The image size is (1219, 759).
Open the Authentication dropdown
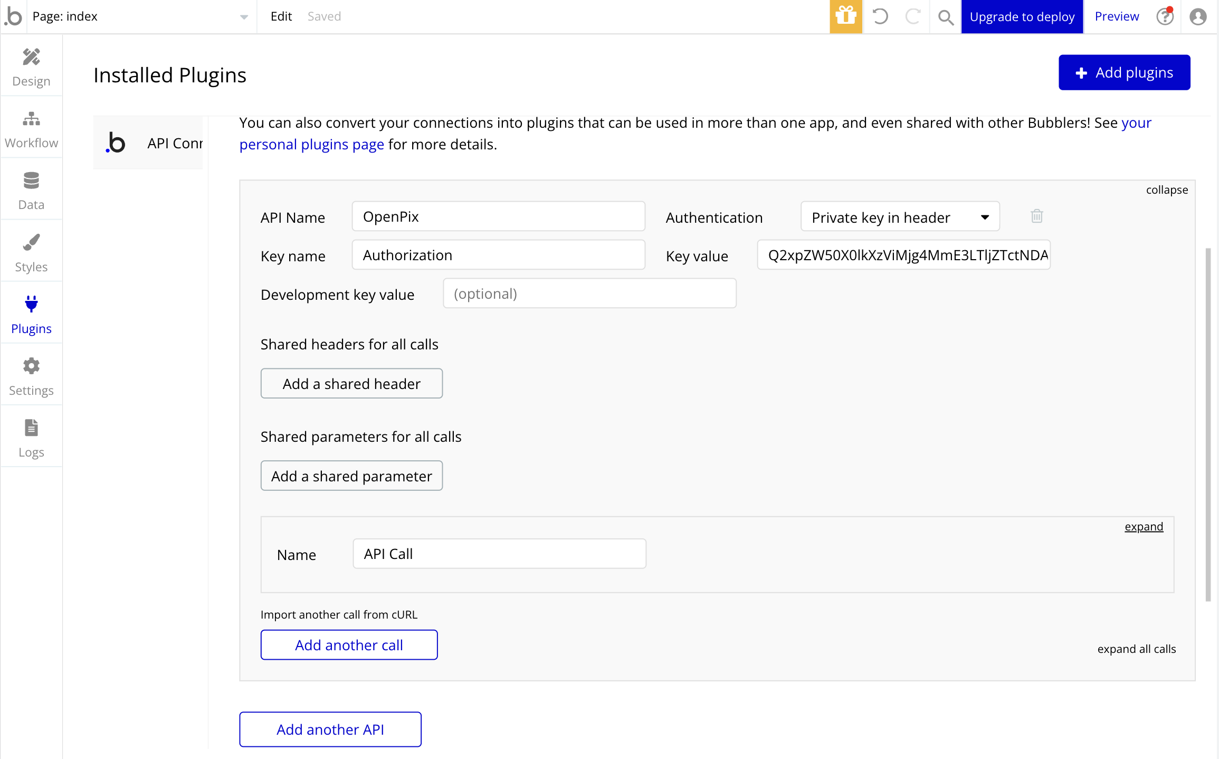point(899,216)
